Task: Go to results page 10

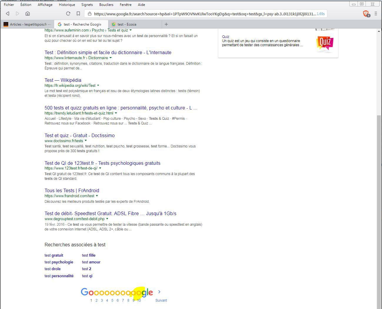Action: [139, 300]
